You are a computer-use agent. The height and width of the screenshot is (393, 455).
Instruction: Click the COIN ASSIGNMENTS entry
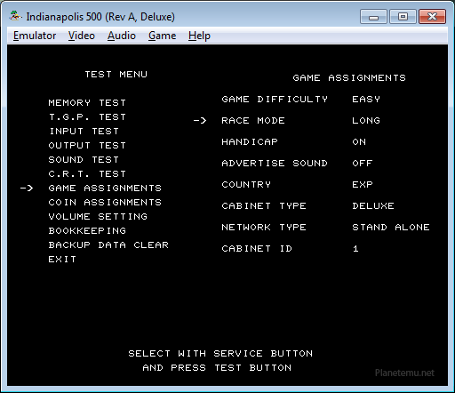[x=105, y=203]
